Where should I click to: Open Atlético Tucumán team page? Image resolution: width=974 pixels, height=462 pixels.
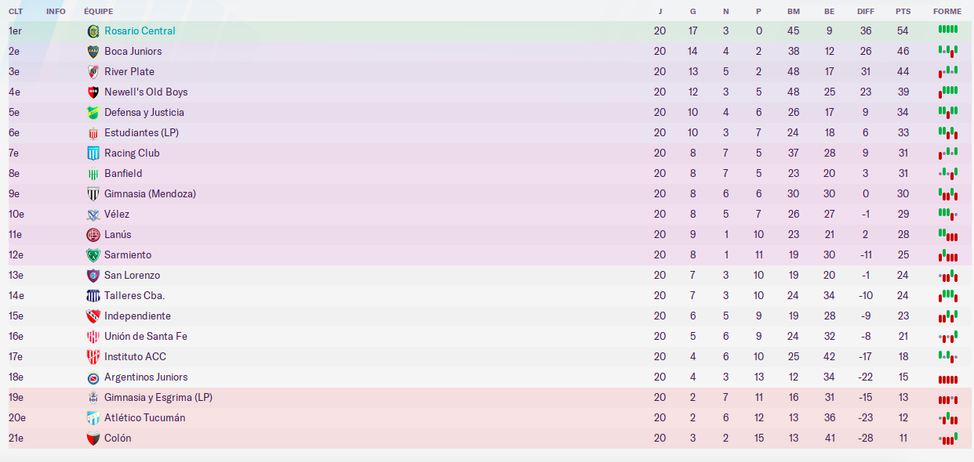point(145,418)
